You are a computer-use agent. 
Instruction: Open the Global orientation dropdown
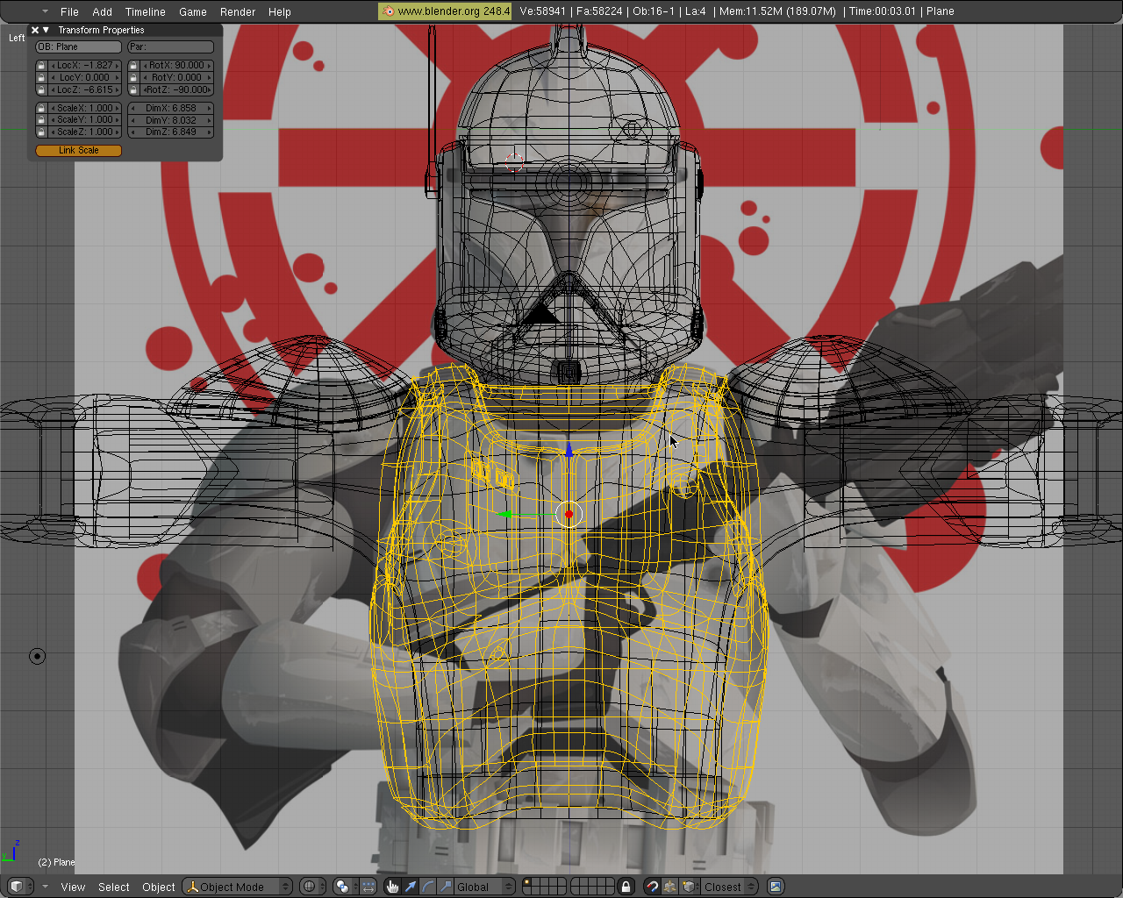click(485, 887)
